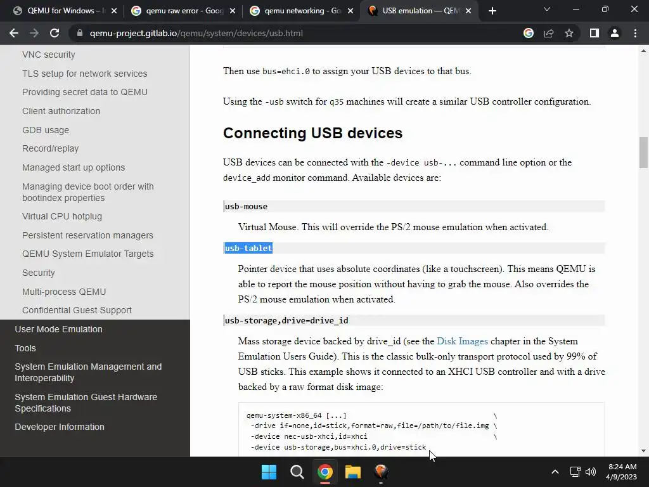Open the tab search dropdown
This screenshot has height=487, width=649.
(547, 9)
